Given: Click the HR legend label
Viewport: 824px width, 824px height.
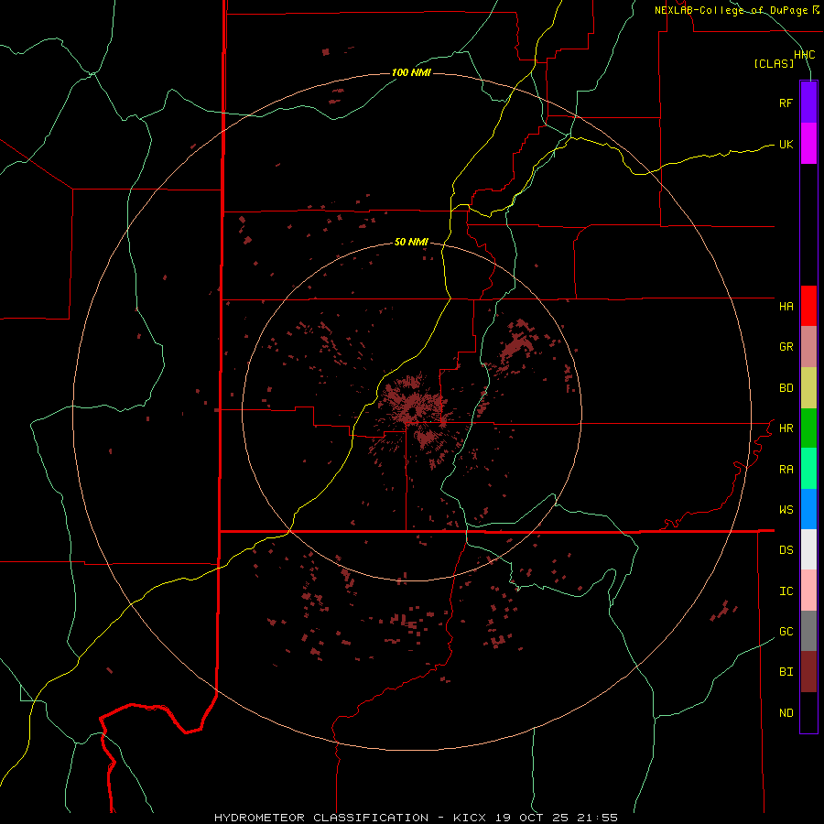Looking at the screenshot, I should point(786,428).
